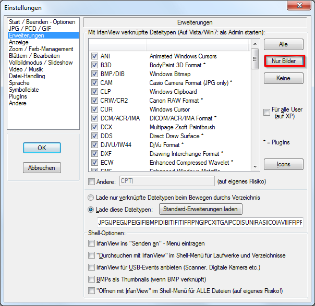Uncheck the ECW file type checkbox

94,162
